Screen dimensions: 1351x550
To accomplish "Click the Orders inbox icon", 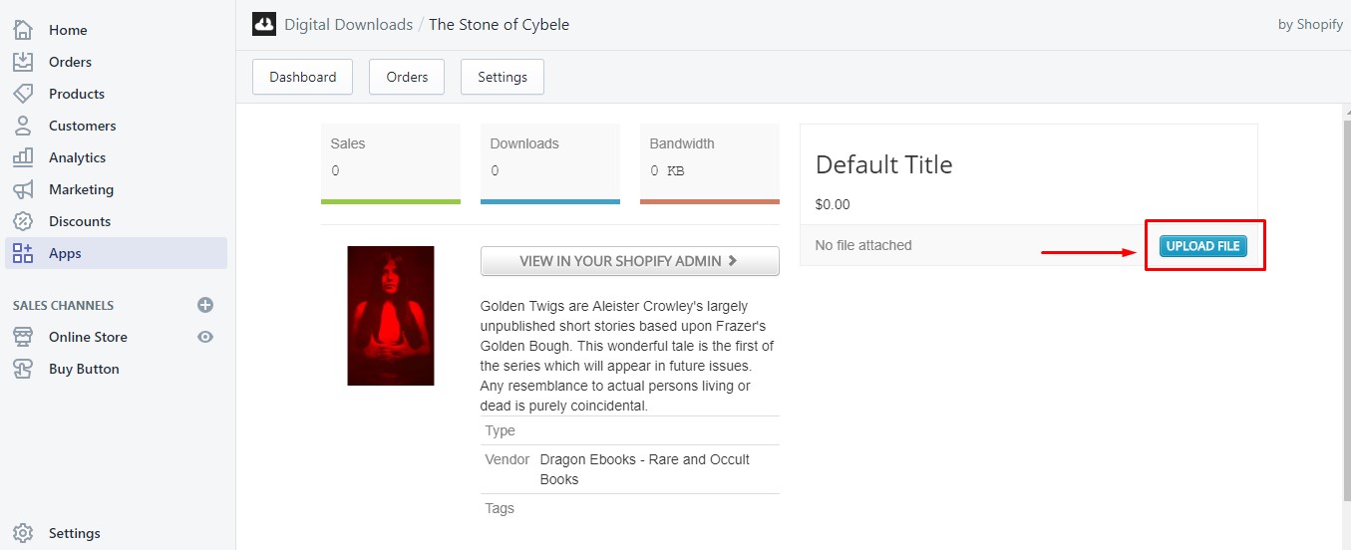I will coord(23,62).
